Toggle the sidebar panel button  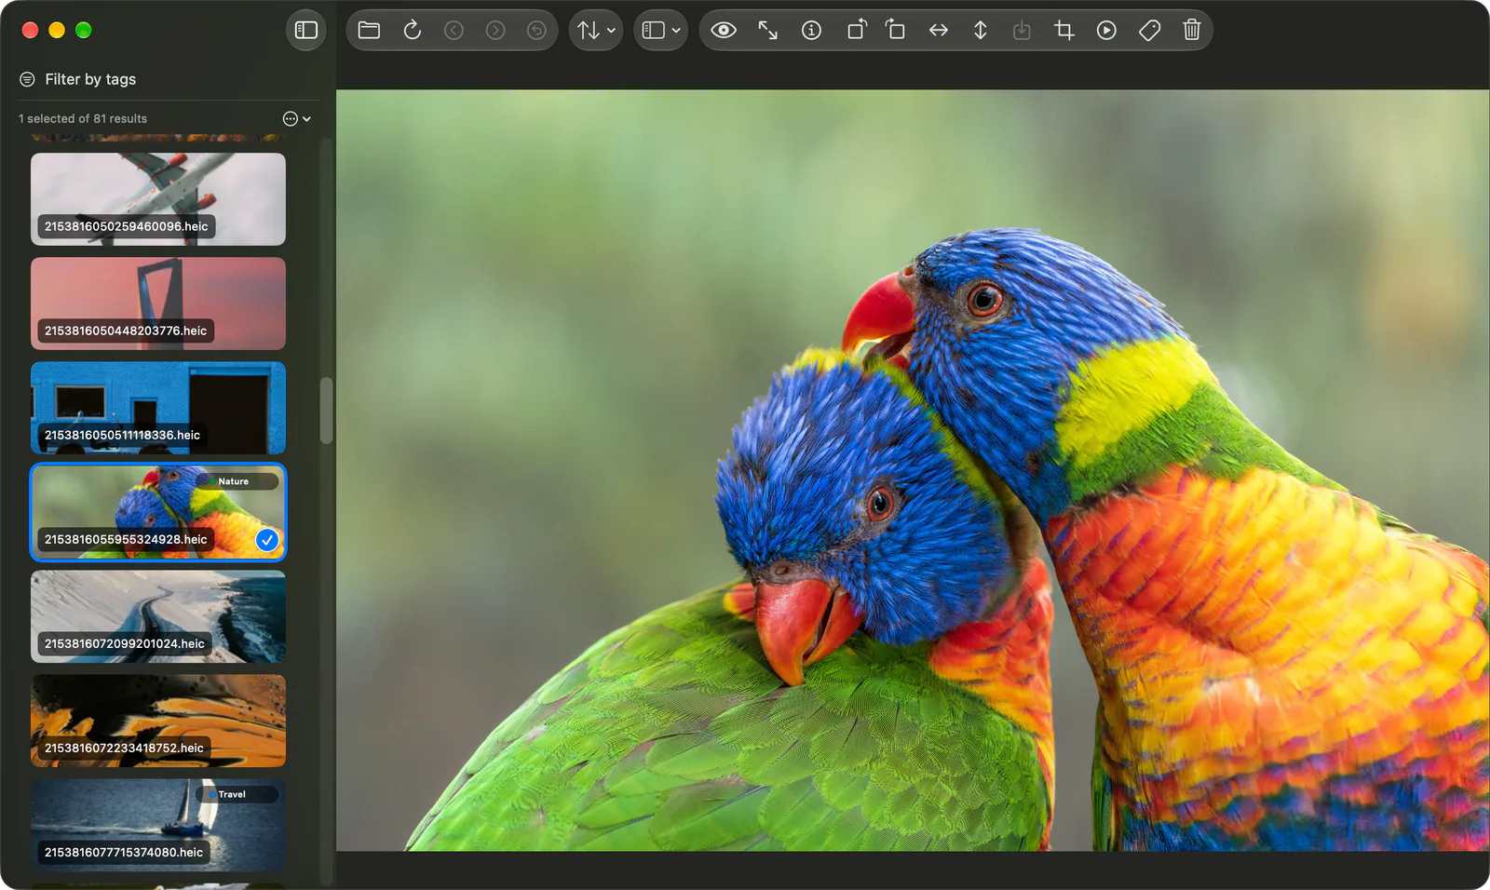click(x=305, y=31)
